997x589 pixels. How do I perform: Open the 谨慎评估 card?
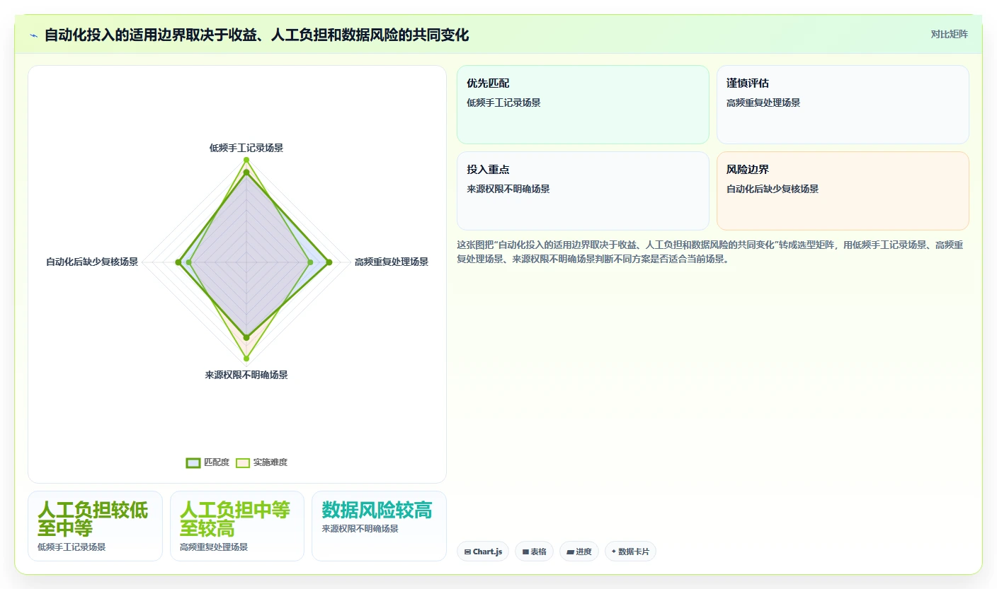[843, 105]
